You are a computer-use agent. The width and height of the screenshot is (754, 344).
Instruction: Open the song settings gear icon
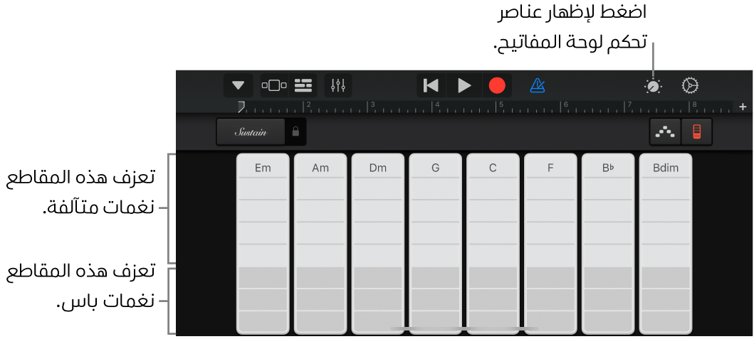click(689, 86)
